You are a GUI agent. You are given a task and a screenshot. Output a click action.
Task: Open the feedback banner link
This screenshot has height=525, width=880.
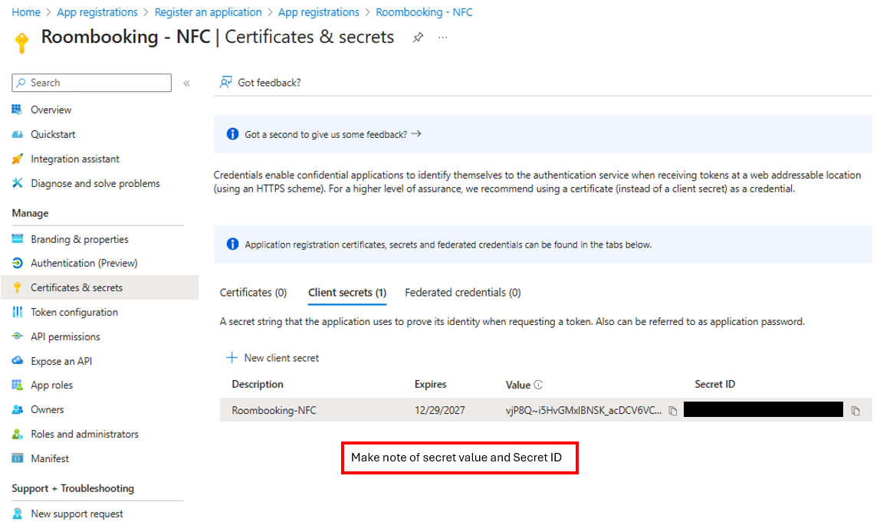[x=333, y=134]
